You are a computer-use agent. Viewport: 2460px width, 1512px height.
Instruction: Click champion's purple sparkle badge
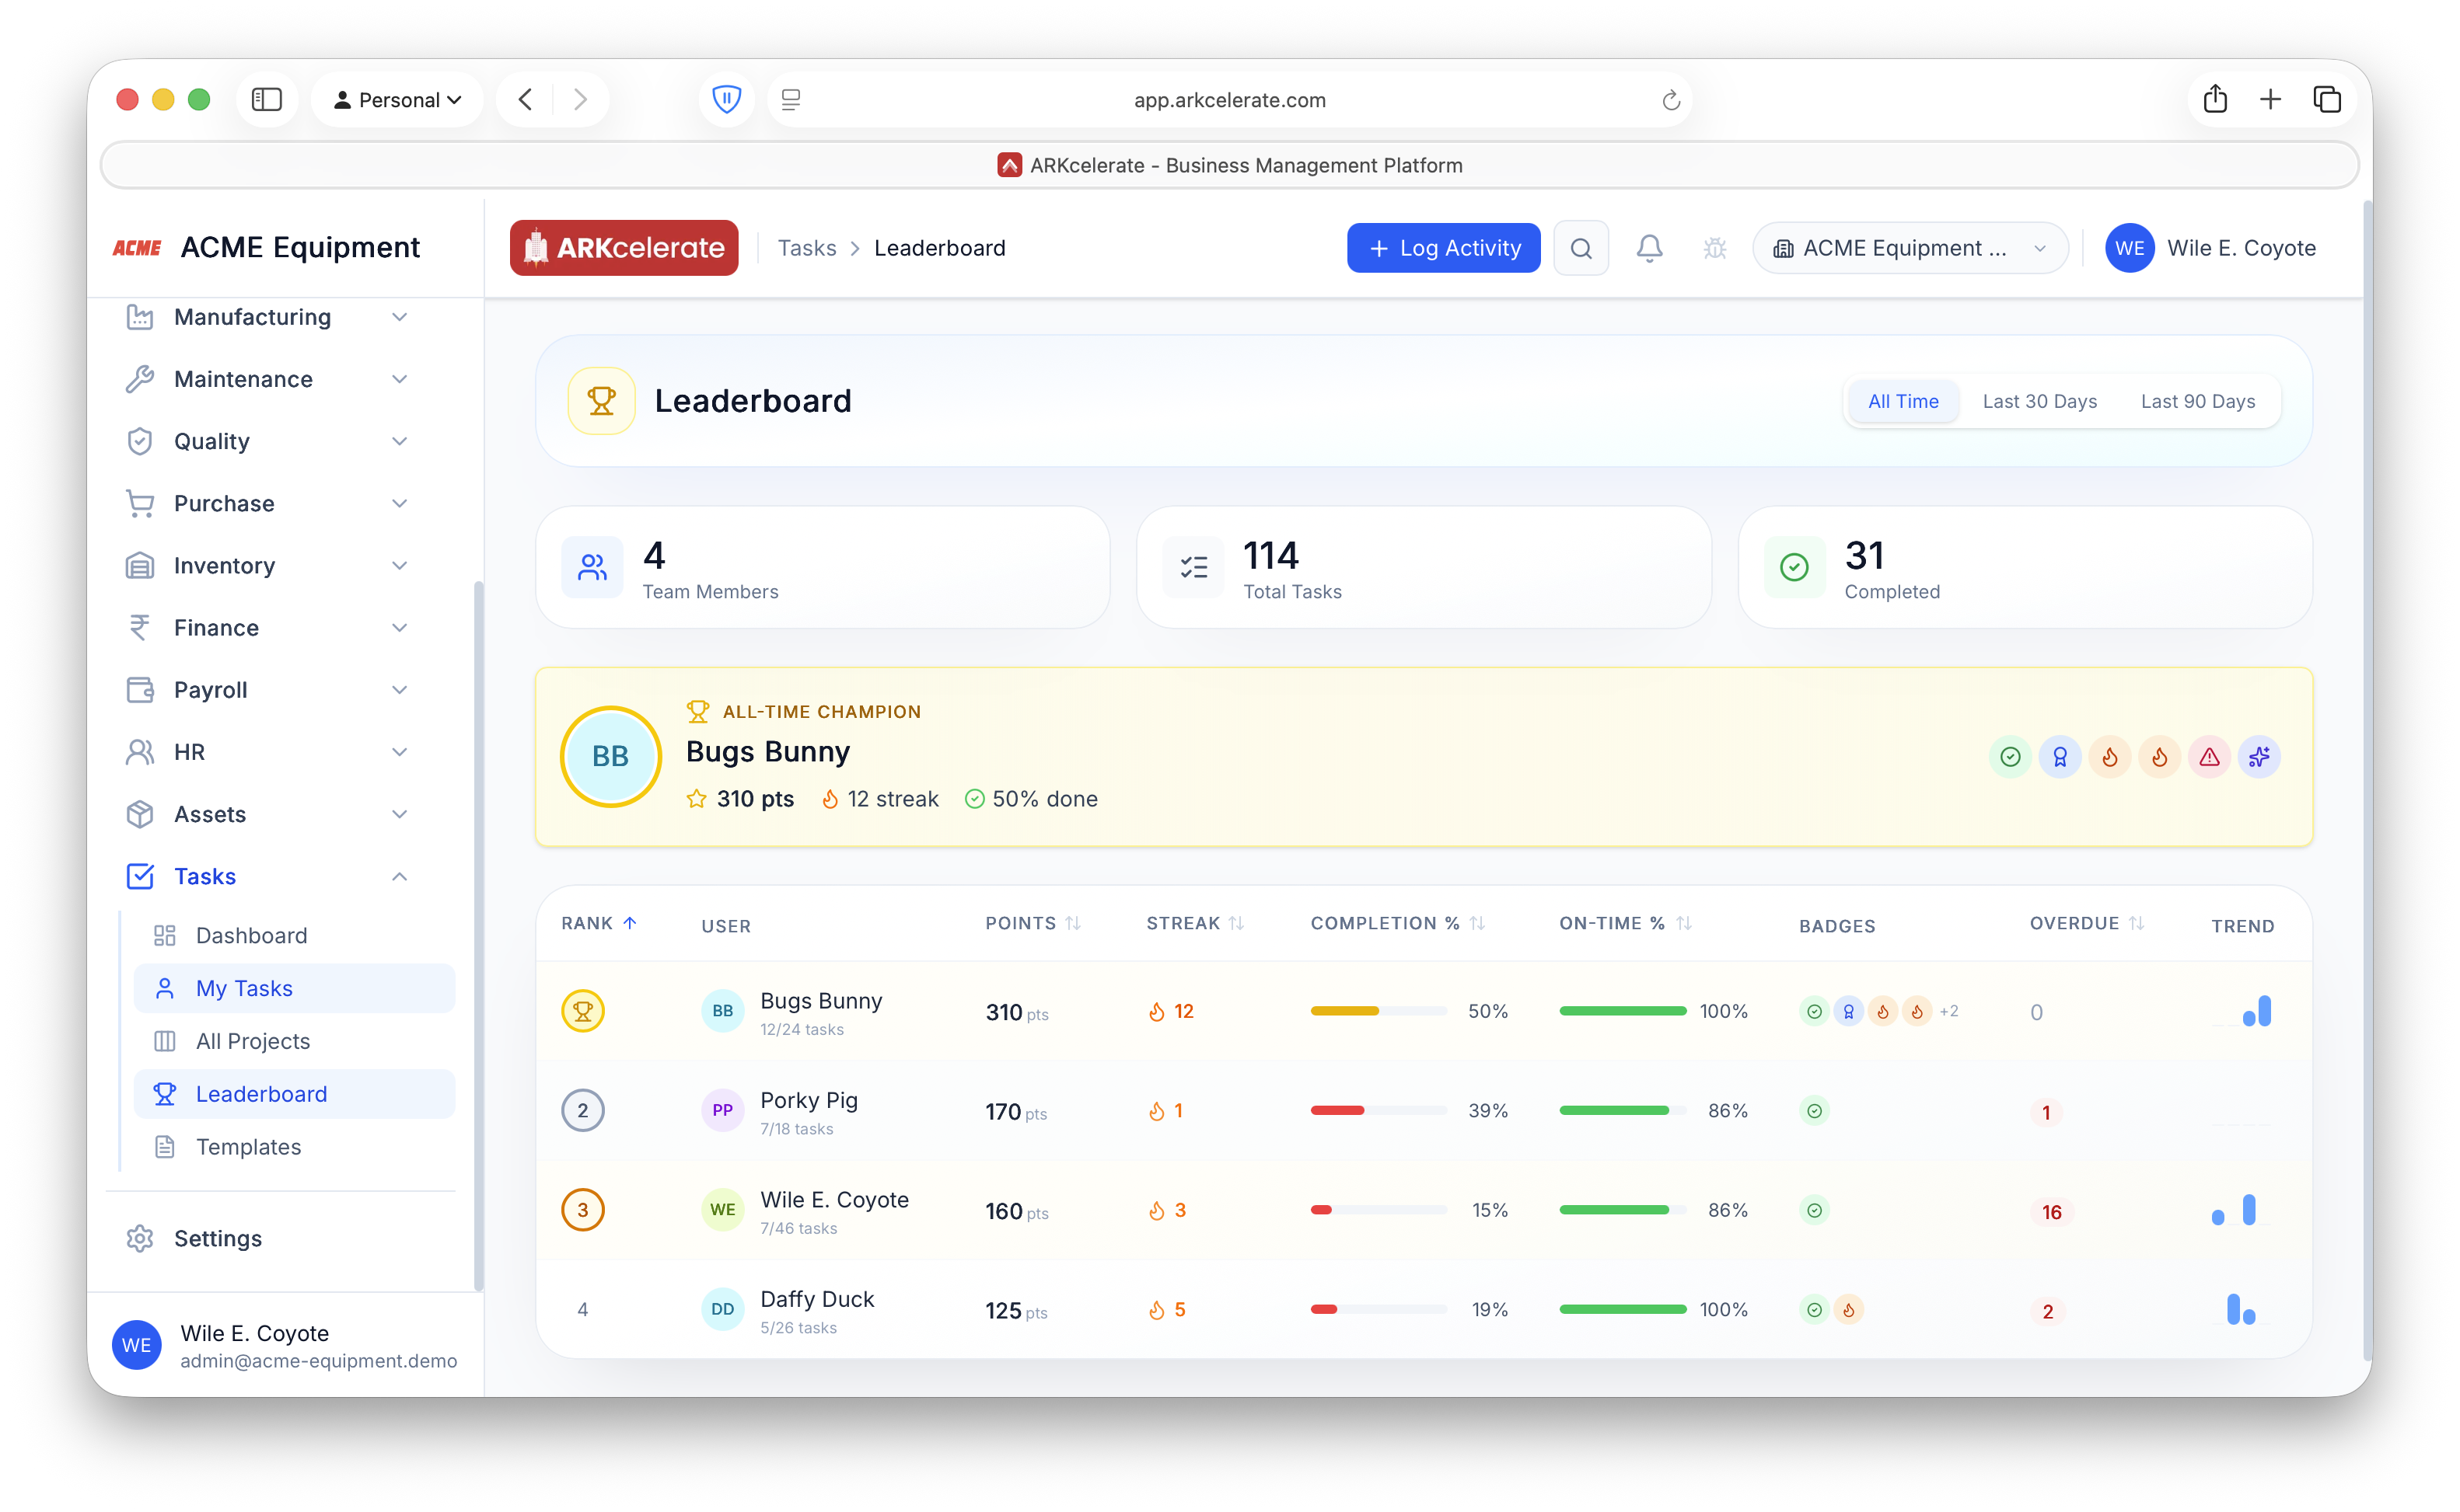[x=2259, y=757]
